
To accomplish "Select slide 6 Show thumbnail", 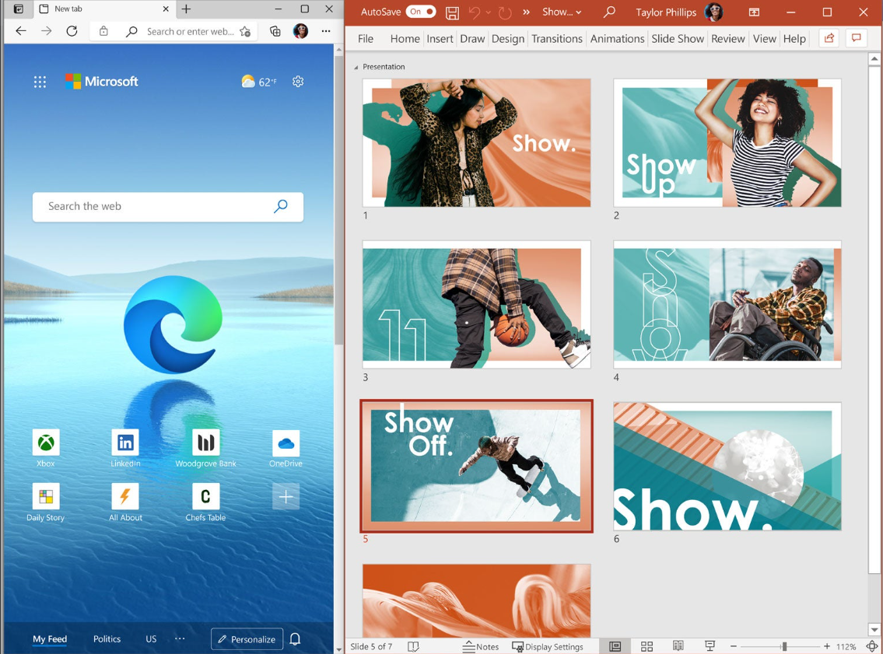I will tap(727, 466).
